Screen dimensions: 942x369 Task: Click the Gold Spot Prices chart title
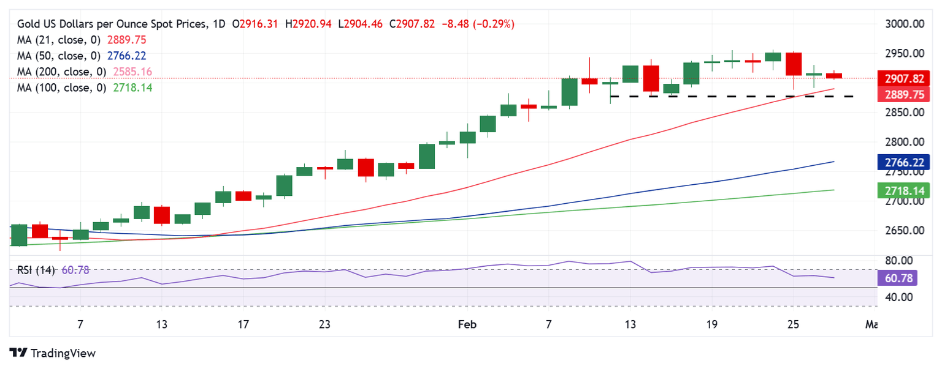[x=113, y=24]
